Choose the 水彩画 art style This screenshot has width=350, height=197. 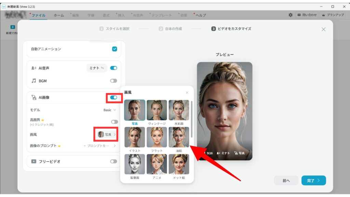[x=179, y=110]
